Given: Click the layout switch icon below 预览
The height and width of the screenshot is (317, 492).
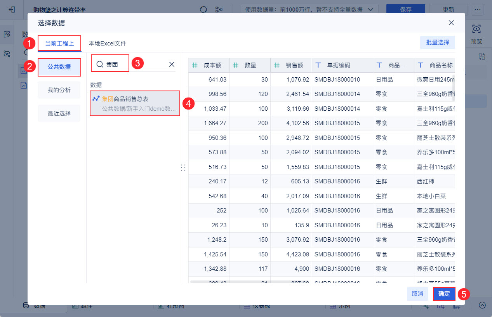Looking at the screenshot, I should pos(482,56).
